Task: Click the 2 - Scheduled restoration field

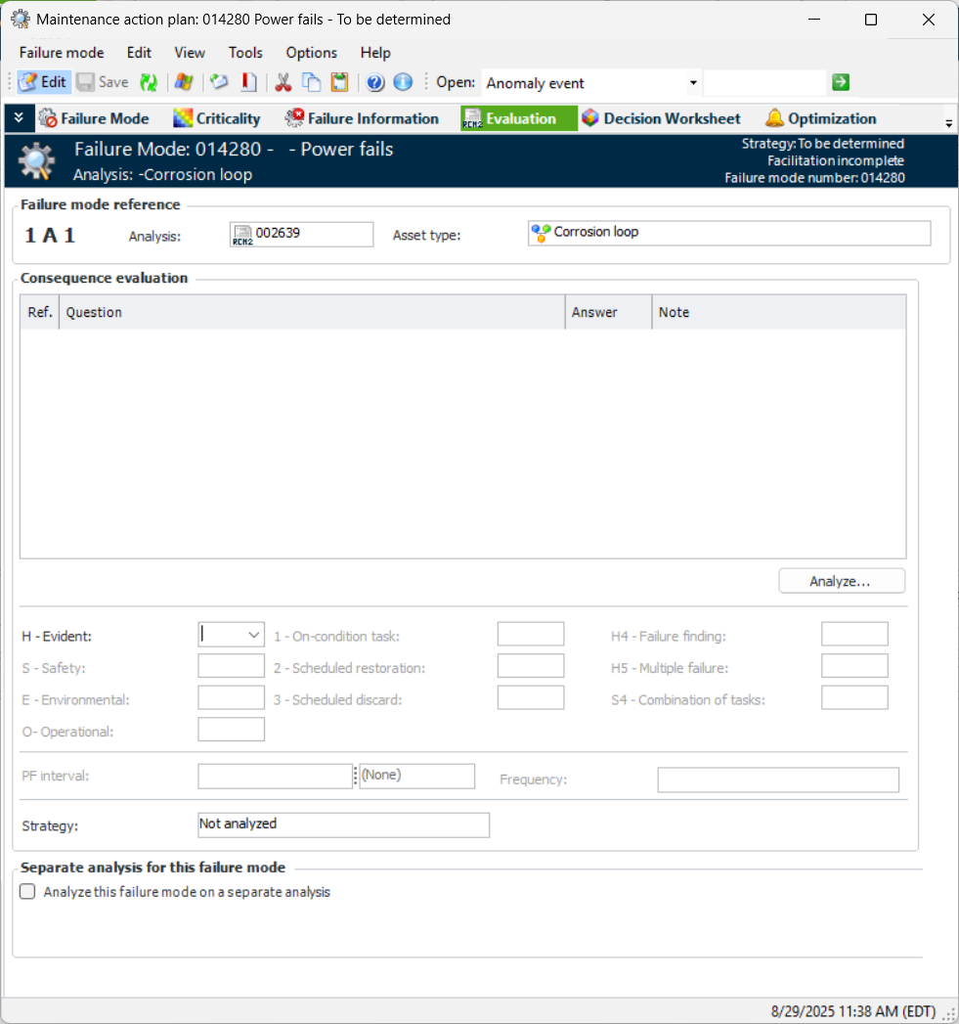Action: point(531,666)
